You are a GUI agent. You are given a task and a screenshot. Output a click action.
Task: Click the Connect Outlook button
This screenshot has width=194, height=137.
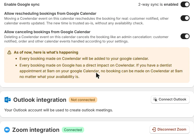click(x=170, y=99)
